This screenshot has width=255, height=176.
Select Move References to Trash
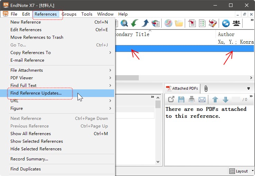[x=57, y=37]
